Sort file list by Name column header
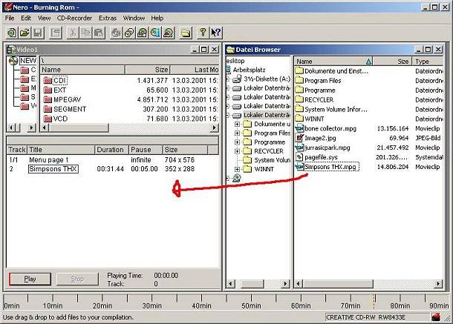This screenshot has width=453, height=324. point(333,62)
